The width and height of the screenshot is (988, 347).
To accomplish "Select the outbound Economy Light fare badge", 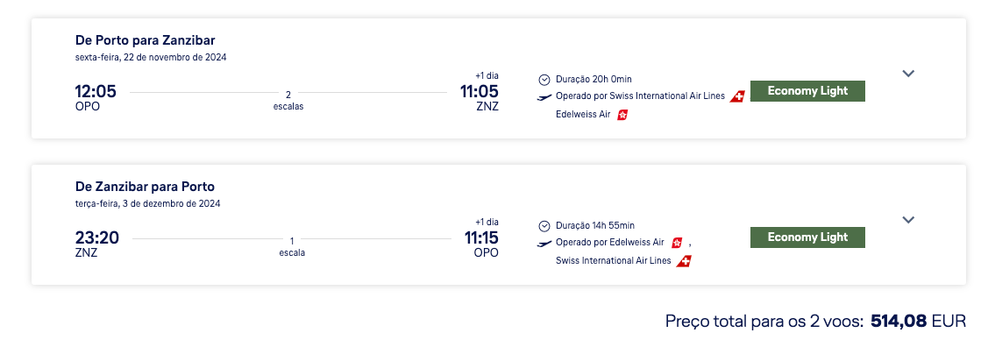I will [x=807, y=90].
